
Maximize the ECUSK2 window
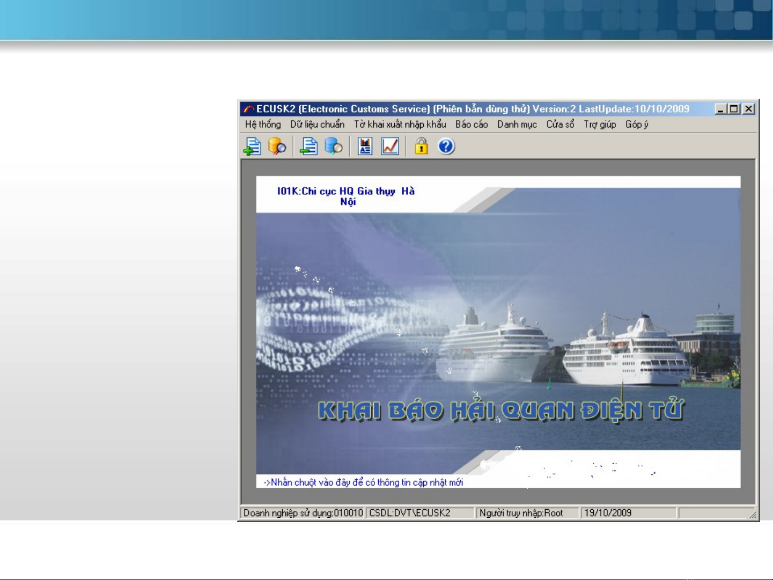click(x=734, y=109)
